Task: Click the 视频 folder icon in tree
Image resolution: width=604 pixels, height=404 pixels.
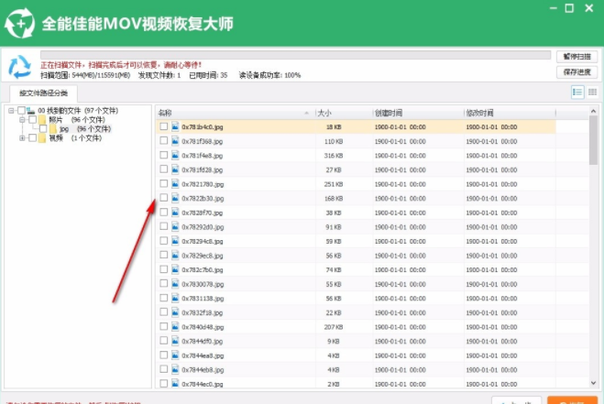Action: (43, 139)
